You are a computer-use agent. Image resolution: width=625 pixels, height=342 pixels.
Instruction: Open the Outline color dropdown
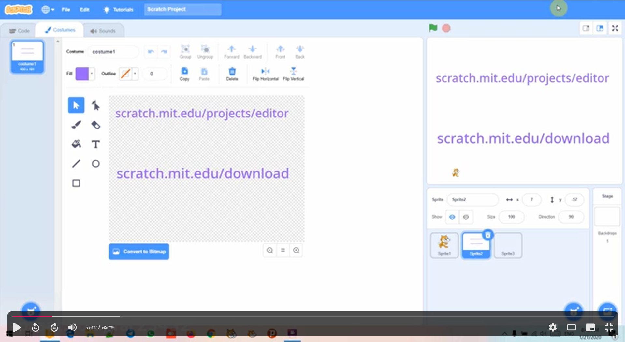click(x=135, y=74)
